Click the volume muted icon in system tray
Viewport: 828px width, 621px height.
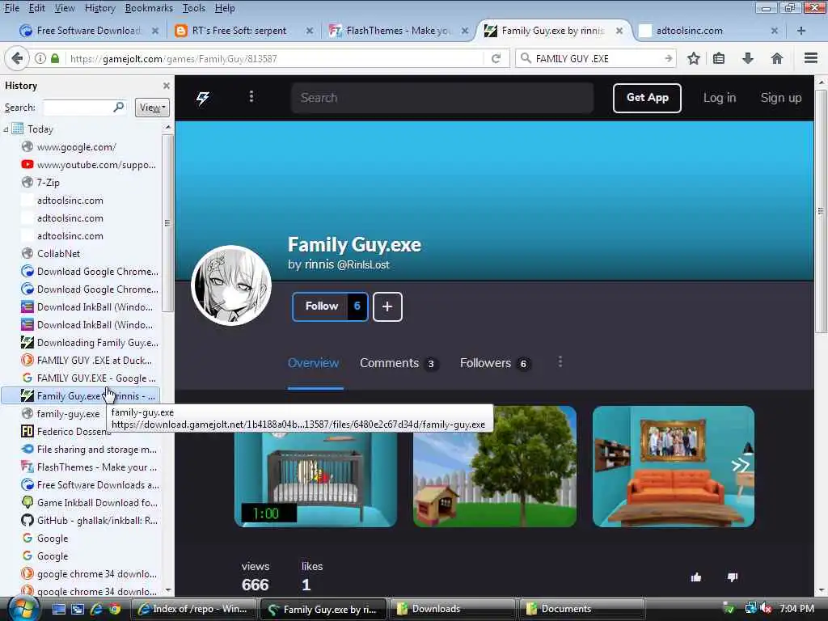[766, 609]
